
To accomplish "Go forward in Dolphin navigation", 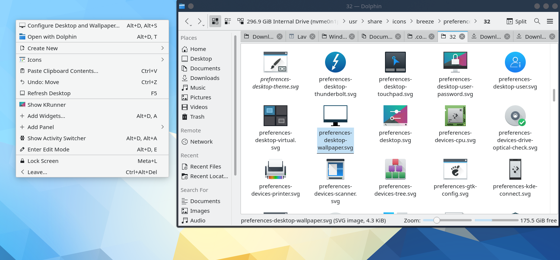I will pyautogui.click(x=201, y=22).
